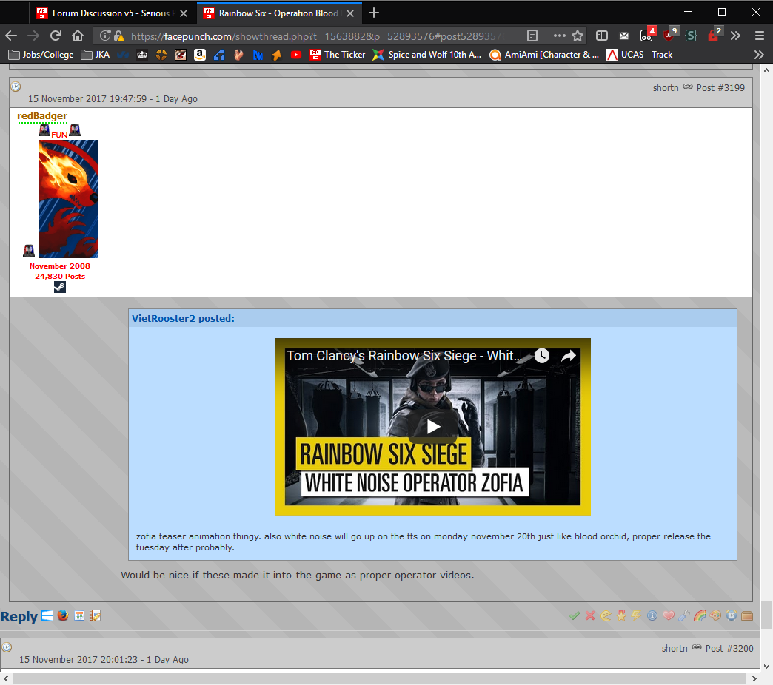773x685 pixels.
Task: Reload the current page
Action: click(56, 36)
